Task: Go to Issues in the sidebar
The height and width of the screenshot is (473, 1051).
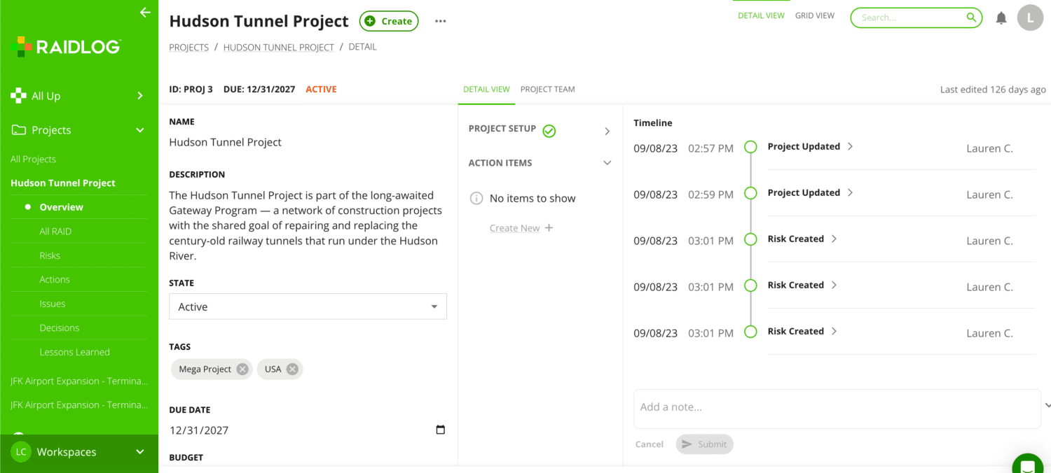Action: [53, 304]
